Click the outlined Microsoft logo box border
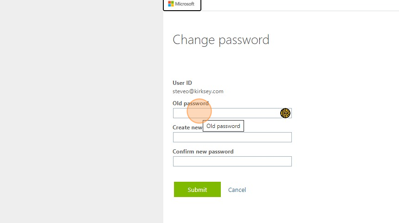 [x=201, y=6]
